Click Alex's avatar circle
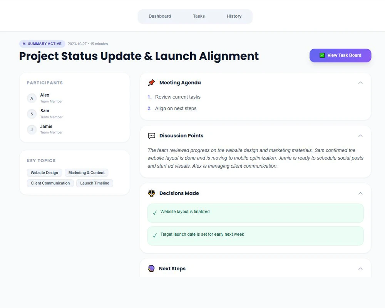The width and height of the screenshot is (385, 308). point(32,98)
